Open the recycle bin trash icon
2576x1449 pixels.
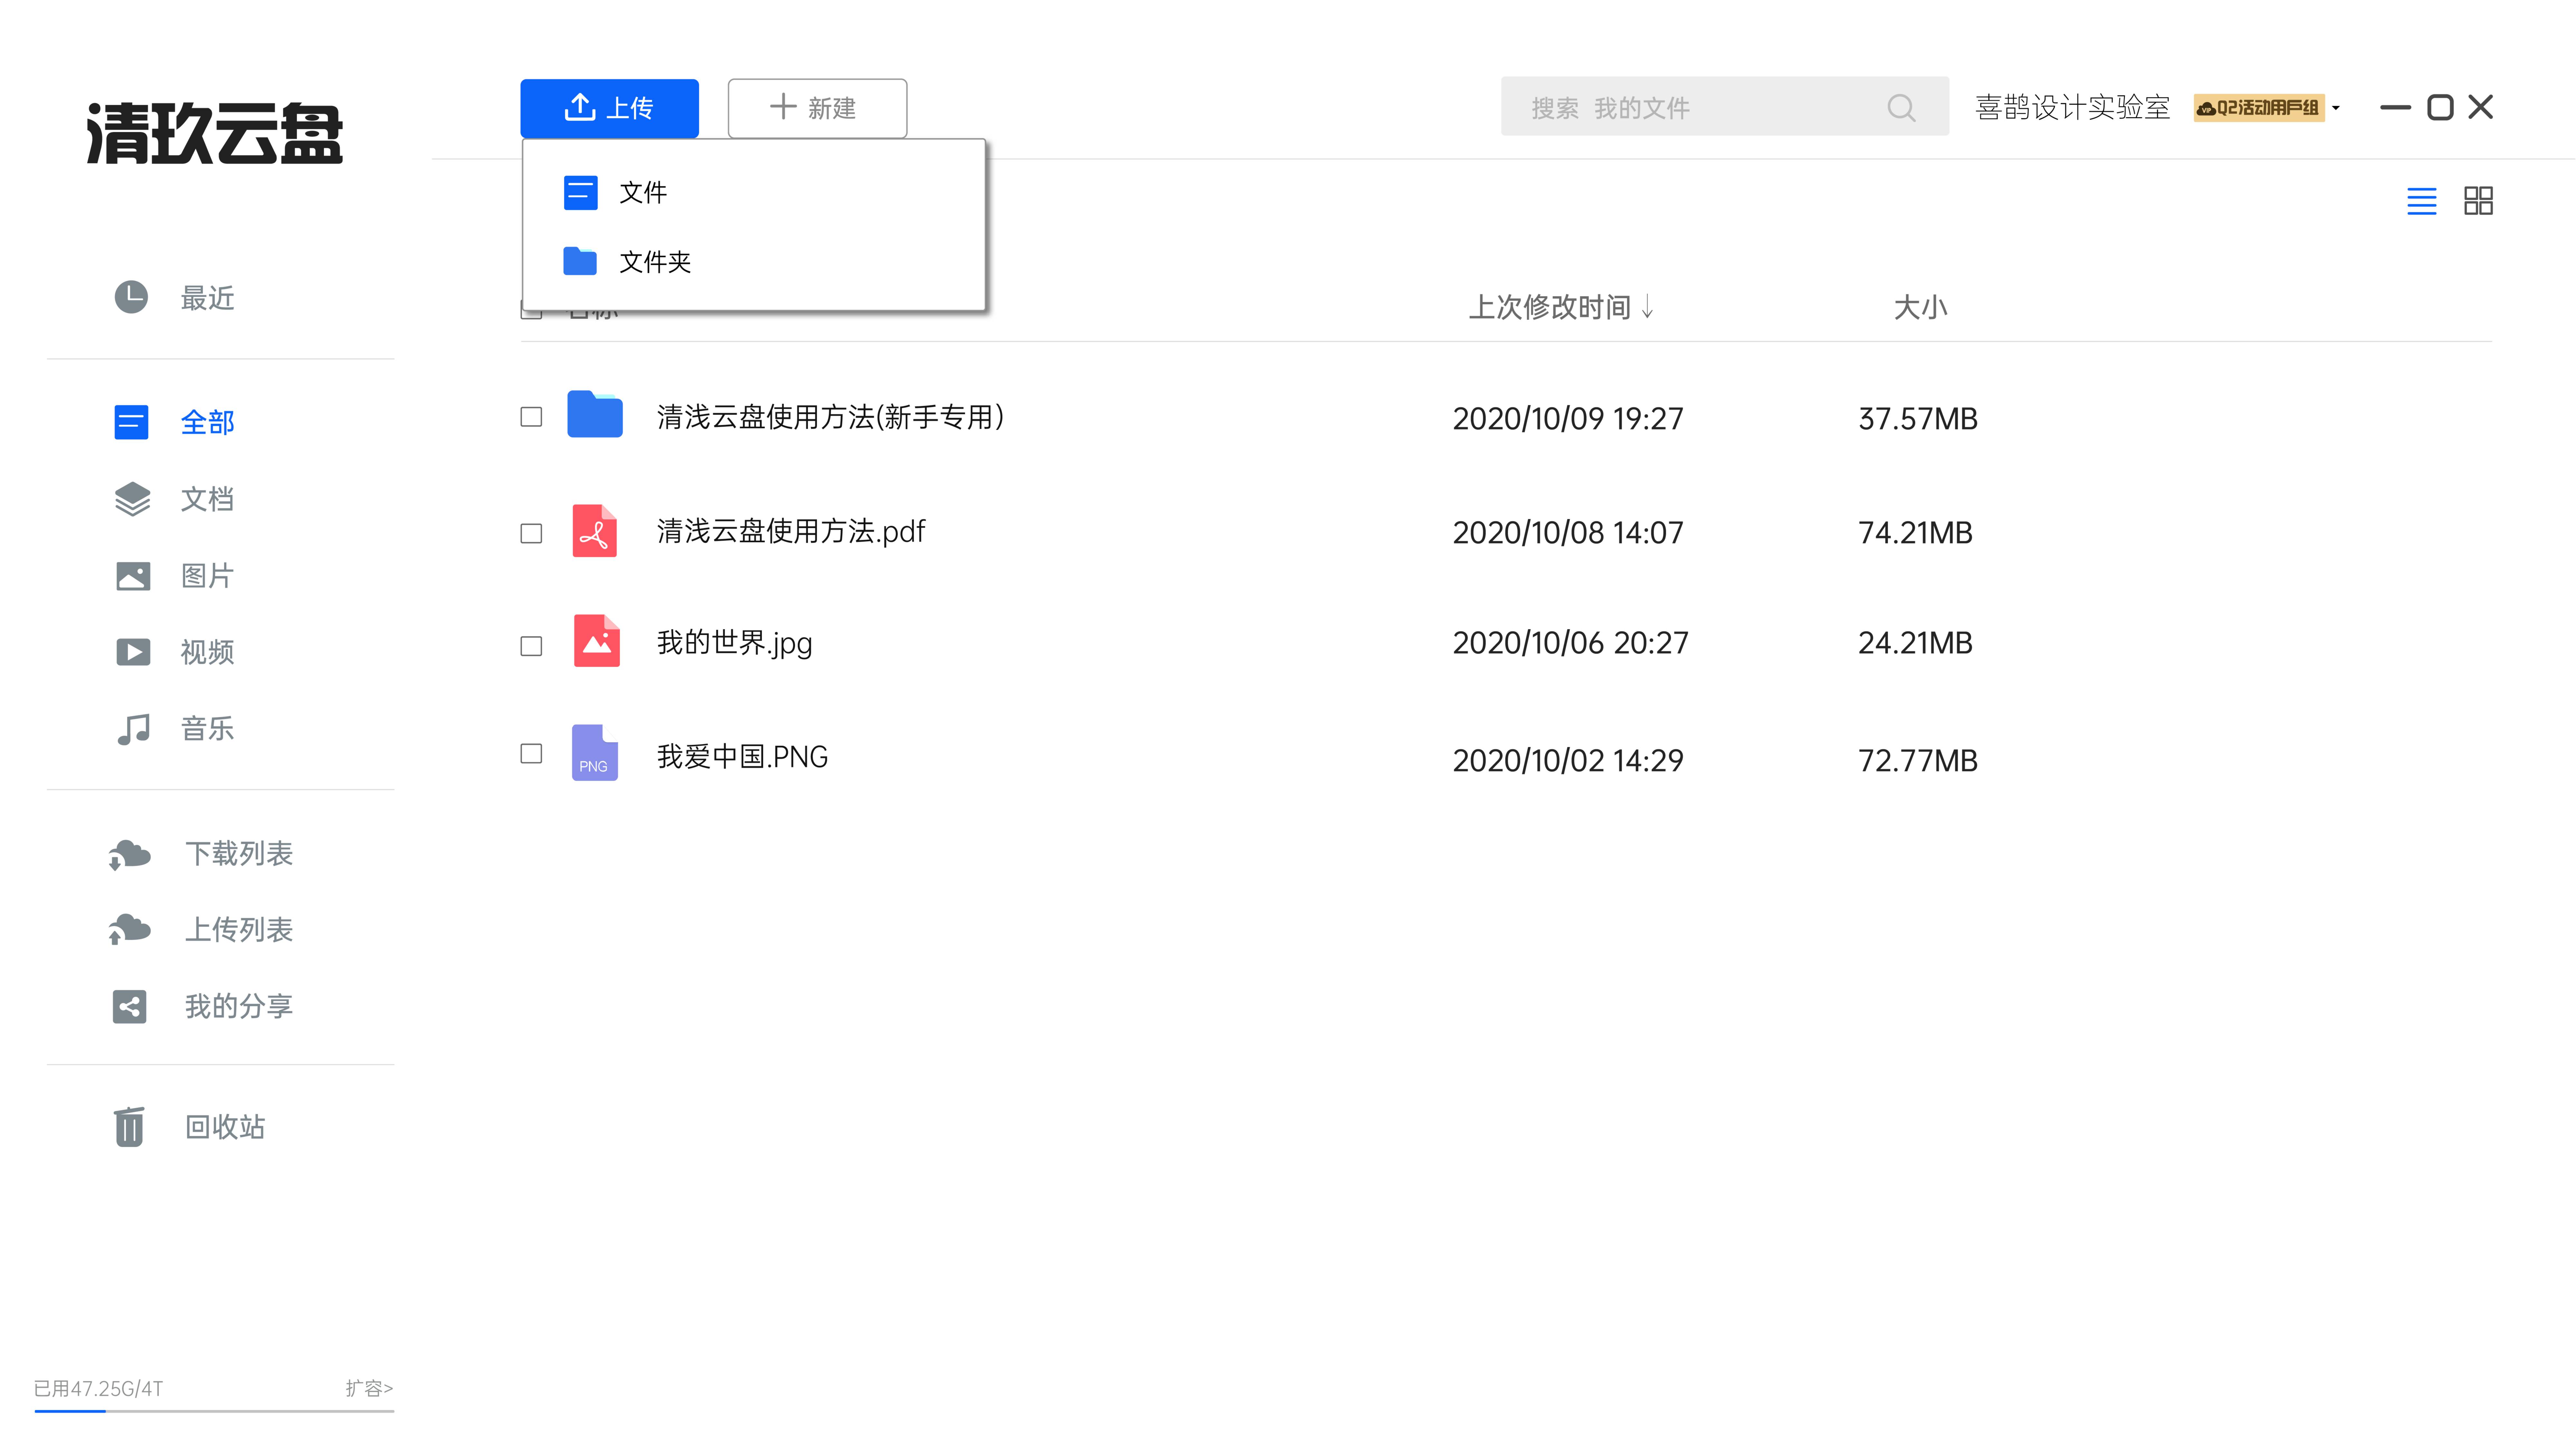[x=129, y=1127]
